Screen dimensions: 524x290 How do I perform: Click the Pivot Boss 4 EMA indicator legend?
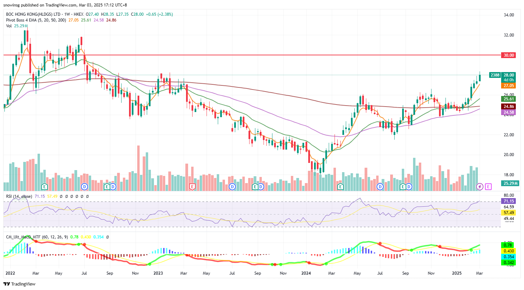point(36,20)
